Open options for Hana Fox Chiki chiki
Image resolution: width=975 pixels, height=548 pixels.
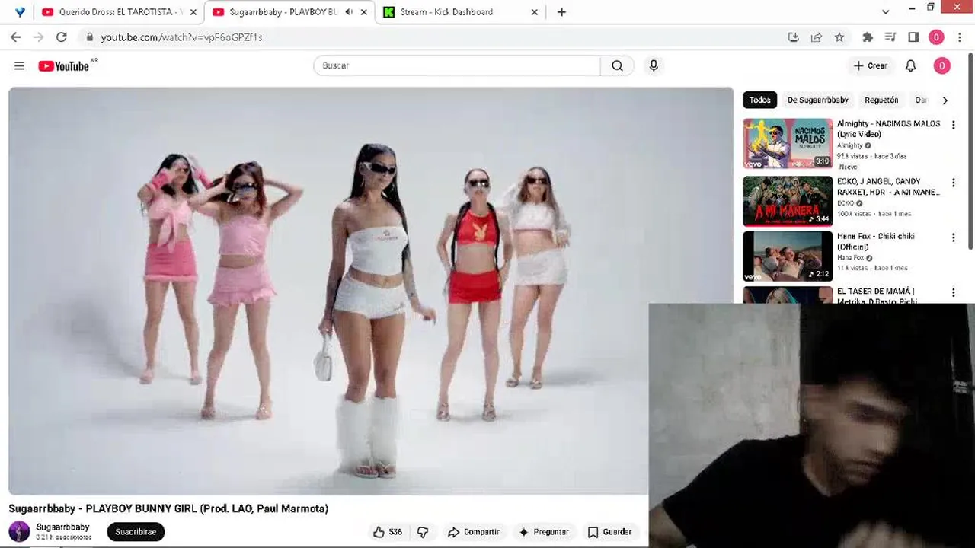coord(953,237)
